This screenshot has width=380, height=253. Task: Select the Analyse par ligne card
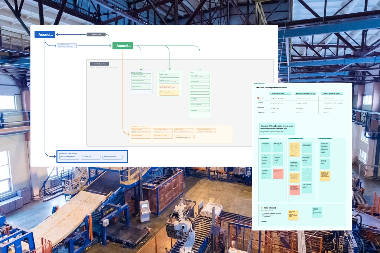click(169, 81)
